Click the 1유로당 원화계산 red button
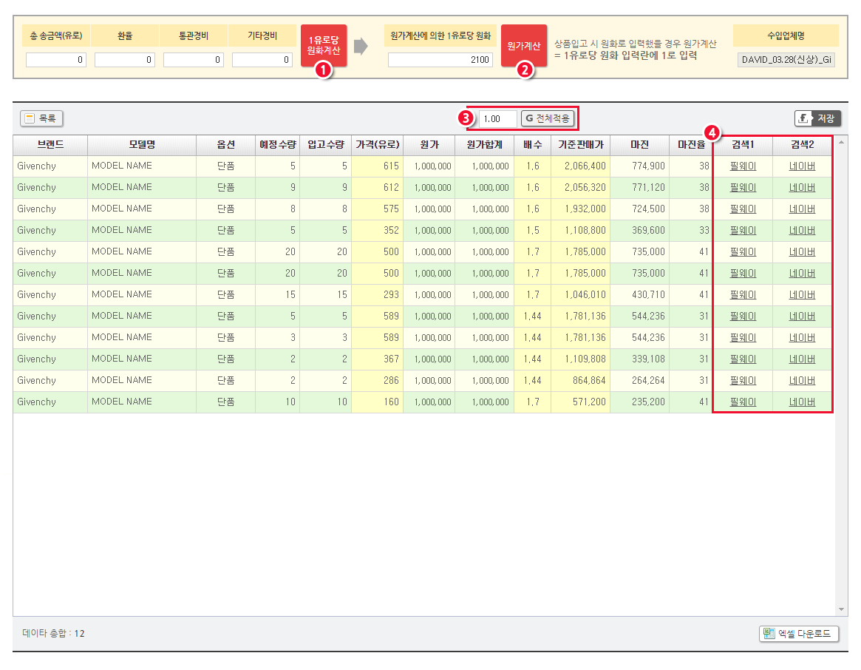The image size is (861, 670). tap(324, 46)
